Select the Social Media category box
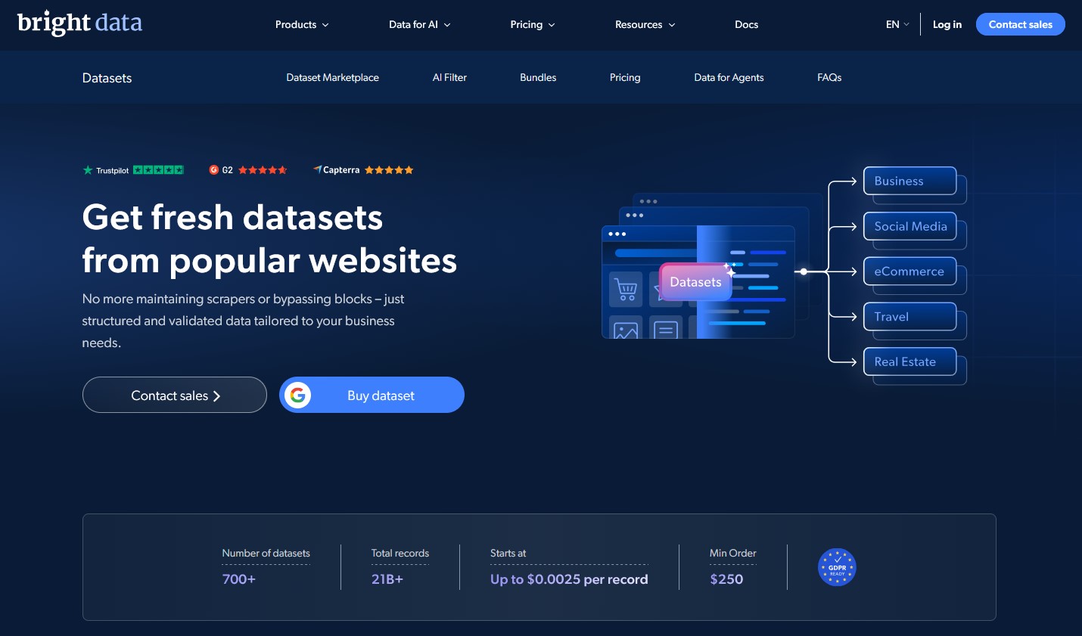The width and height of the screenshot is (1082, 636). click(x=910, y=226)
